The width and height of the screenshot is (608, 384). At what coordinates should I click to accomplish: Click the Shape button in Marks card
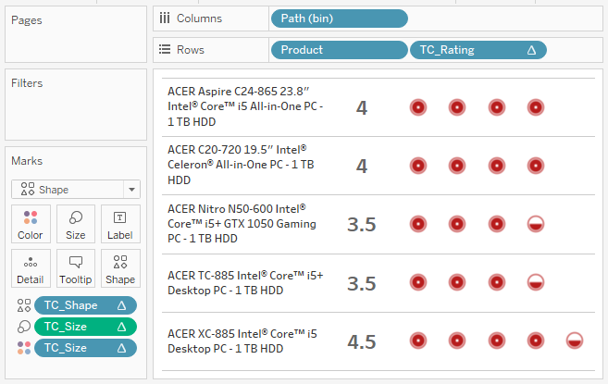[x=120, y=268]
